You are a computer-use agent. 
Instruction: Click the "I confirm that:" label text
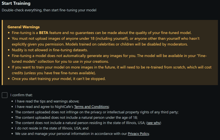pyautogui.click(x=22, y=95)
